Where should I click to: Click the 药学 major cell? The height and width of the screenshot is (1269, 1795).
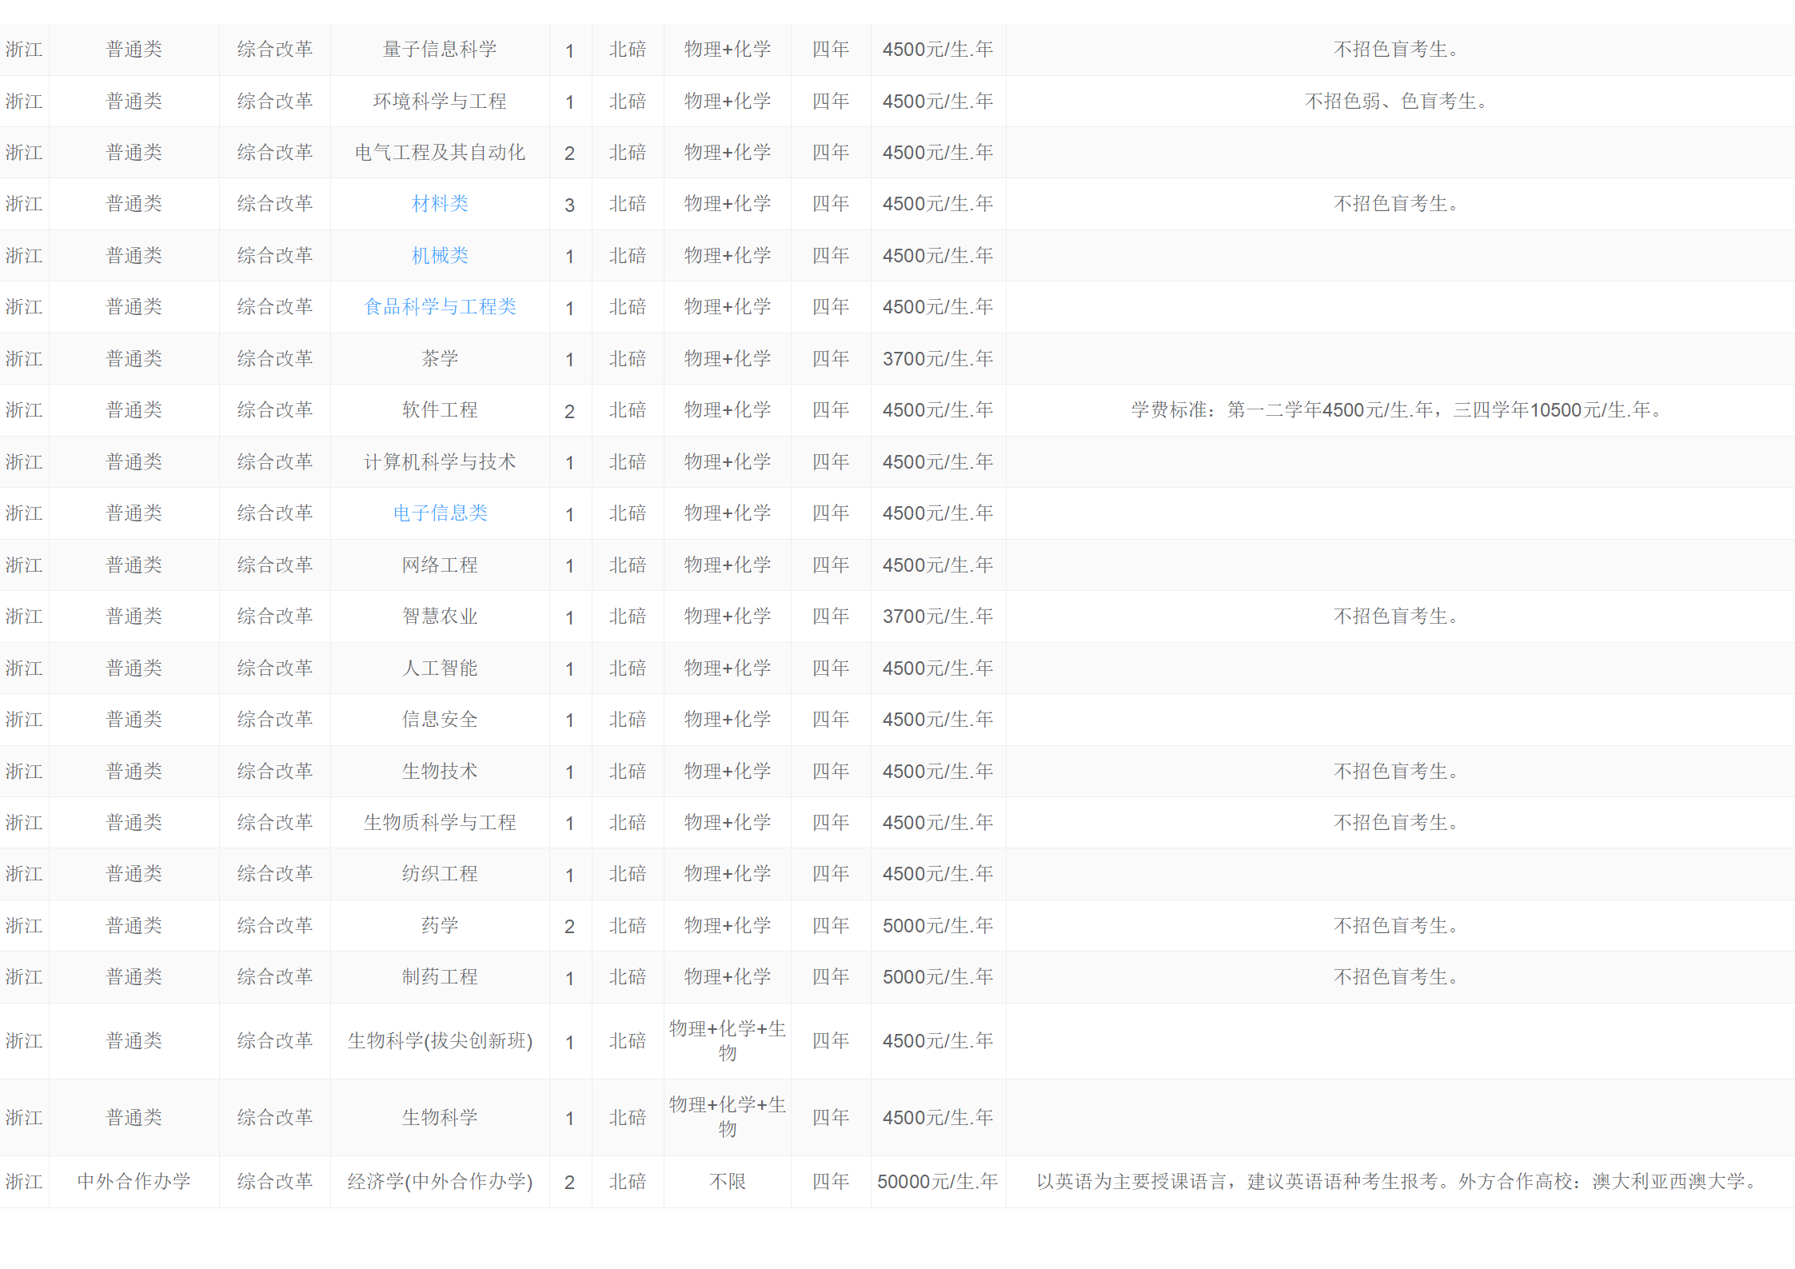(440, 926)
